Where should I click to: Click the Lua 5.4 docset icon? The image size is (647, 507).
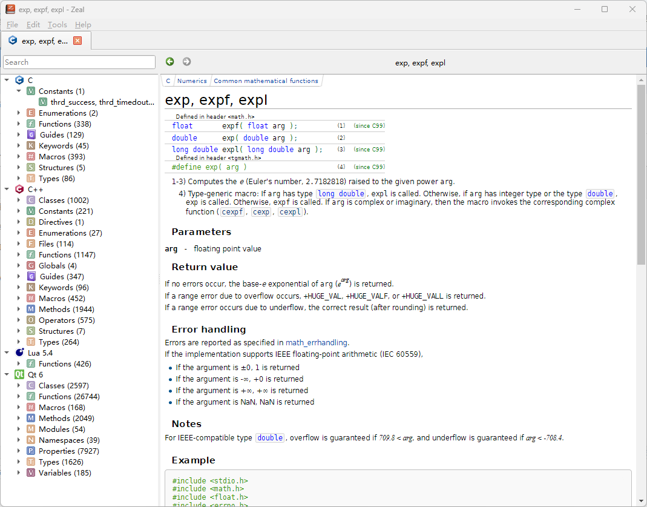[19, 353]
